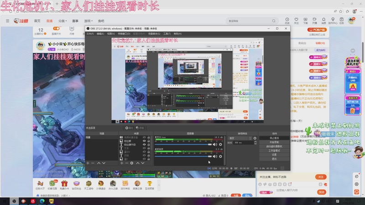
Task: Toggle visibility eye of 粉丝群 source
Action: (144, 141)
